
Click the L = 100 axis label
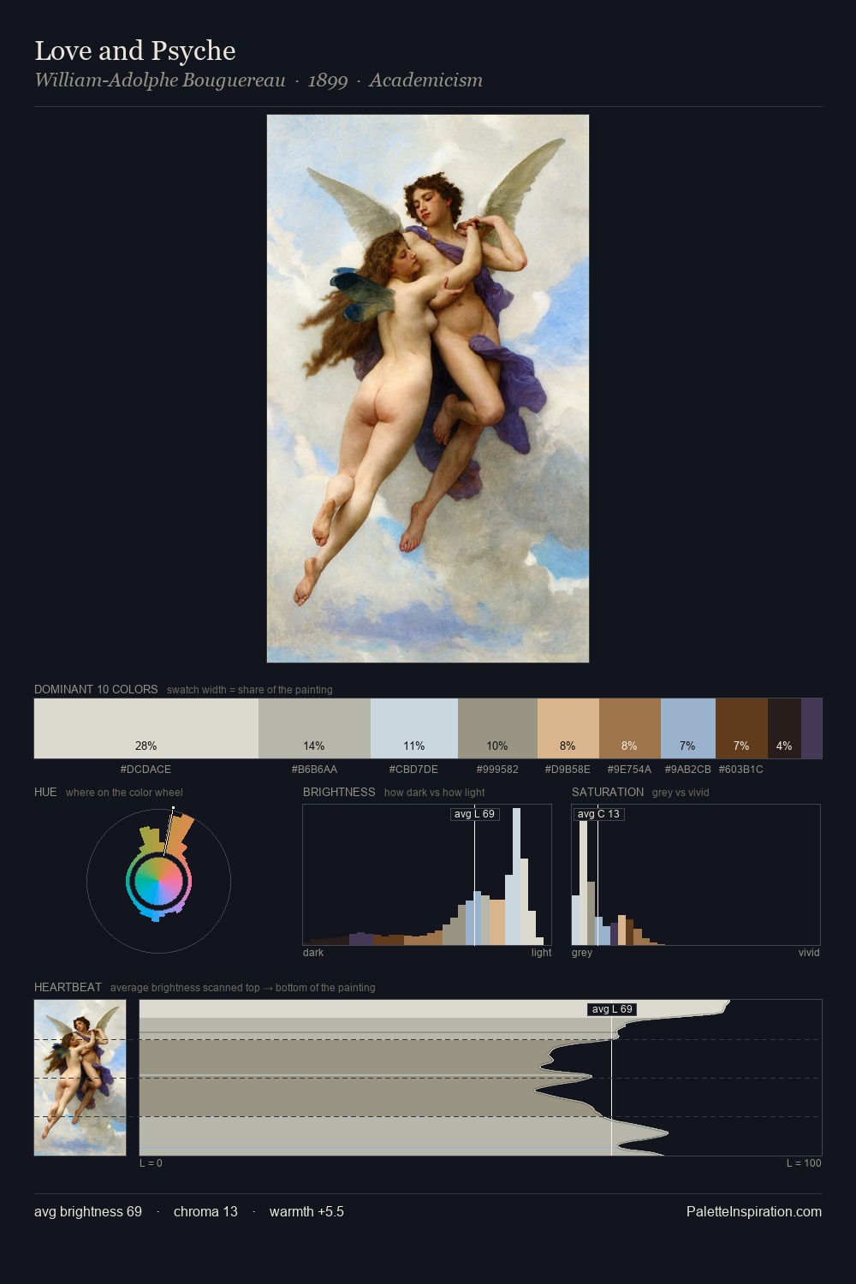click(804, 1163)
